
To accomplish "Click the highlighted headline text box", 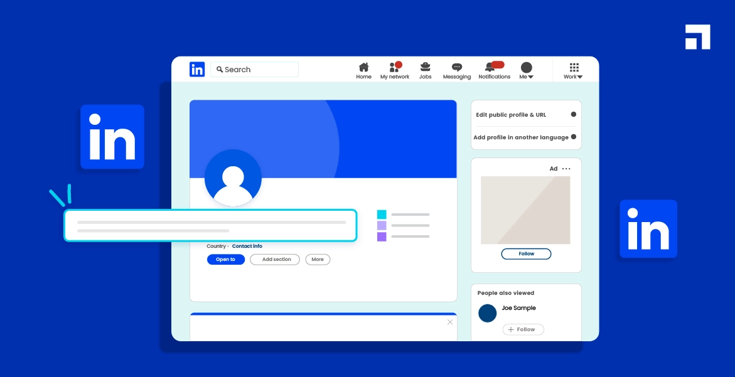I will pos(210,226).
